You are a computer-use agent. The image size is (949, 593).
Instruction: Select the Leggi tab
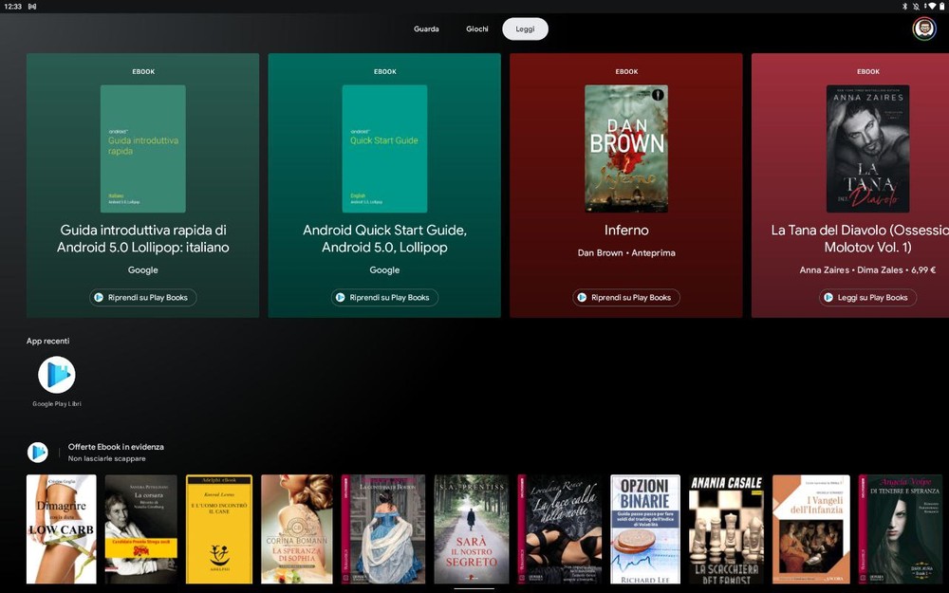525,29
